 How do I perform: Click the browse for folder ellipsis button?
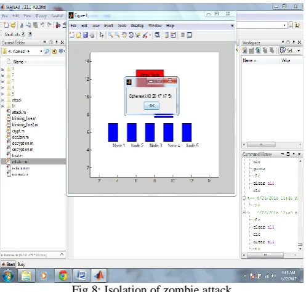coord(291,25)
